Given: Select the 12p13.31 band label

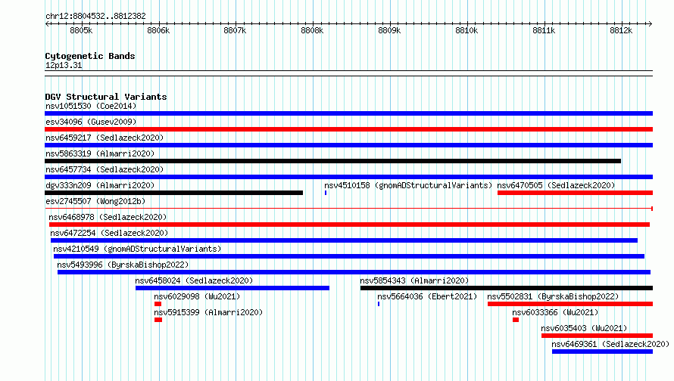Looking at the screenshot, I should [64, 66].
